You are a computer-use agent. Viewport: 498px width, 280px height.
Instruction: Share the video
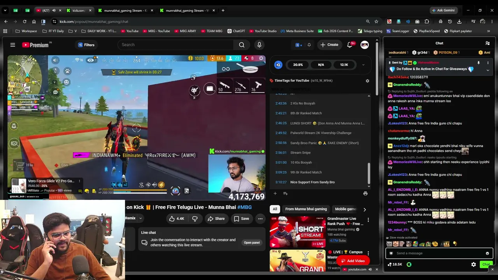[x=216, y=219]
